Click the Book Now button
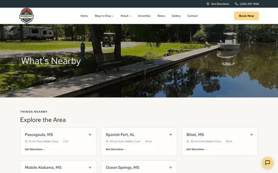Screen dimensions: 278x173 coord(246,16)
